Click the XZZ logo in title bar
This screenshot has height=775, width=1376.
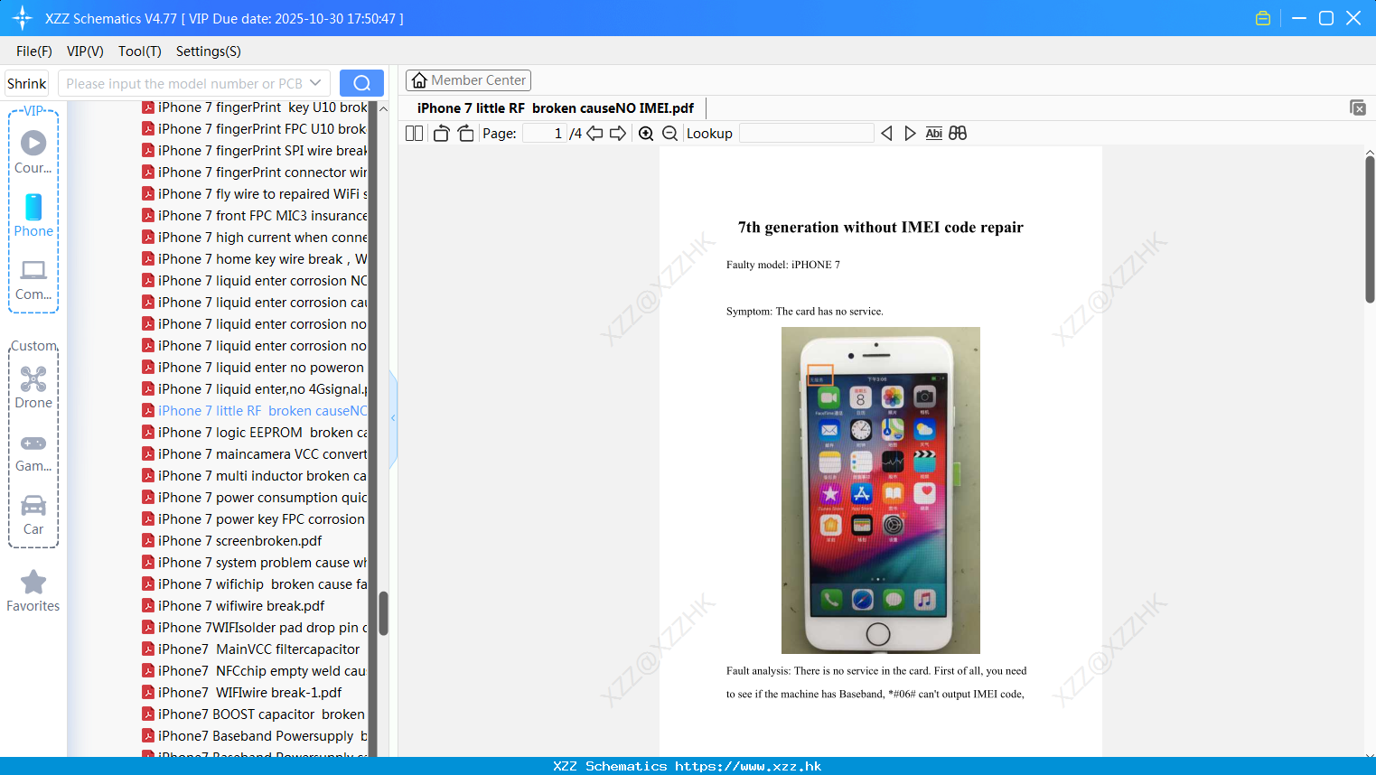click(x=23, y=18)
